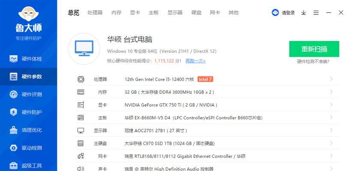Click the Windows 10 专业版 64位 version text

coord(162,51)
